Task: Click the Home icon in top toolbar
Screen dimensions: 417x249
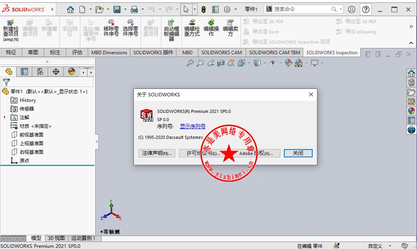Action: pos(70,9)
